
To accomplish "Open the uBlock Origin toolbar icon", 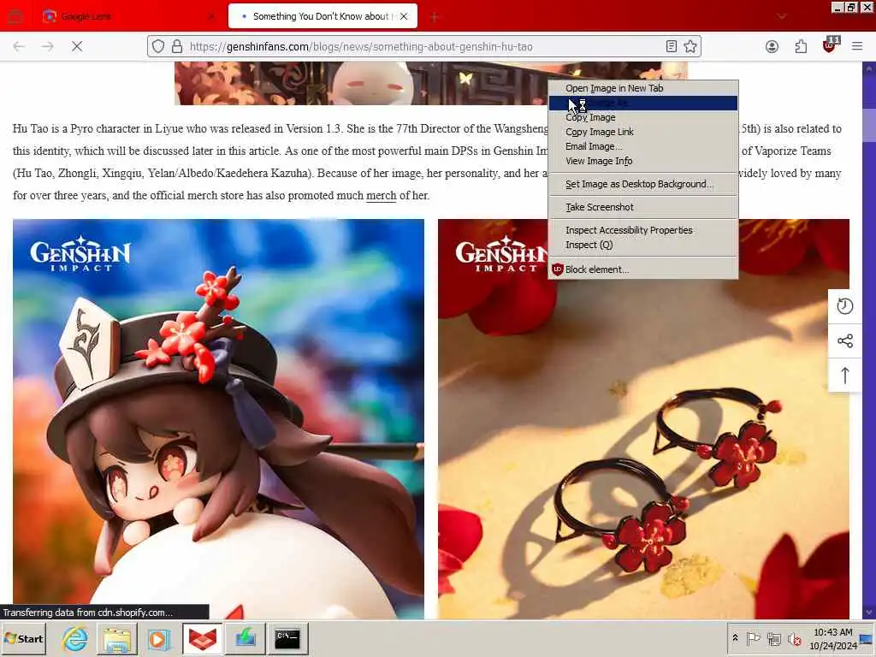I will tap(831, 46).
